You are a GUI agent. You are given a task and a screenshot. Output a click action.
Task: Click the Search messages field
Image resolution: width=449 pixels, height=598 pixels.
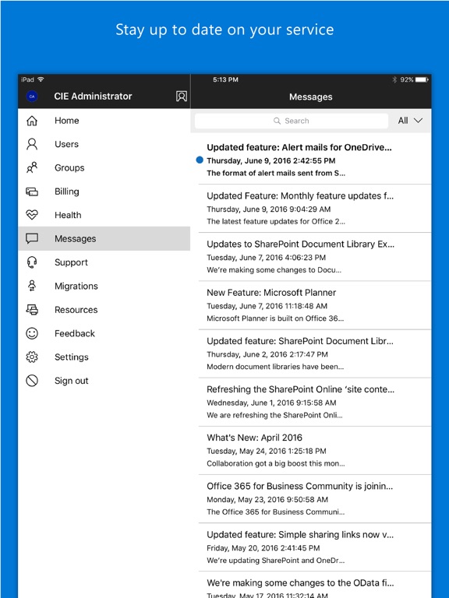click(x=292, y=121)
